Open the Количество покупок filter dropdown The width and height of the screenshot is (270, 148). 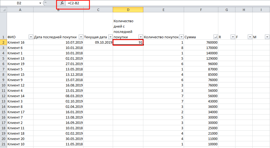[x=181, y=37]
